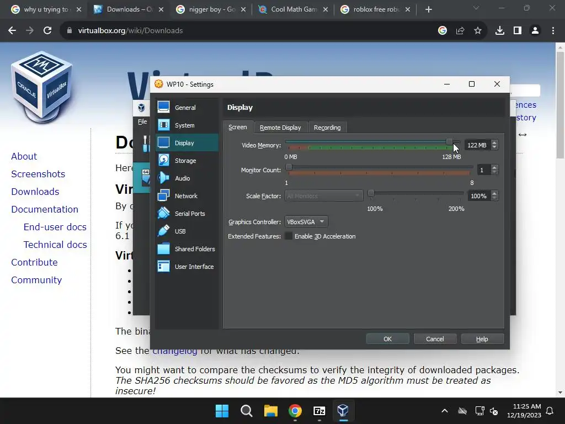
Task: Open Community link in webpage sidebar
Action: pyautogui.click(x=36, y=280)
